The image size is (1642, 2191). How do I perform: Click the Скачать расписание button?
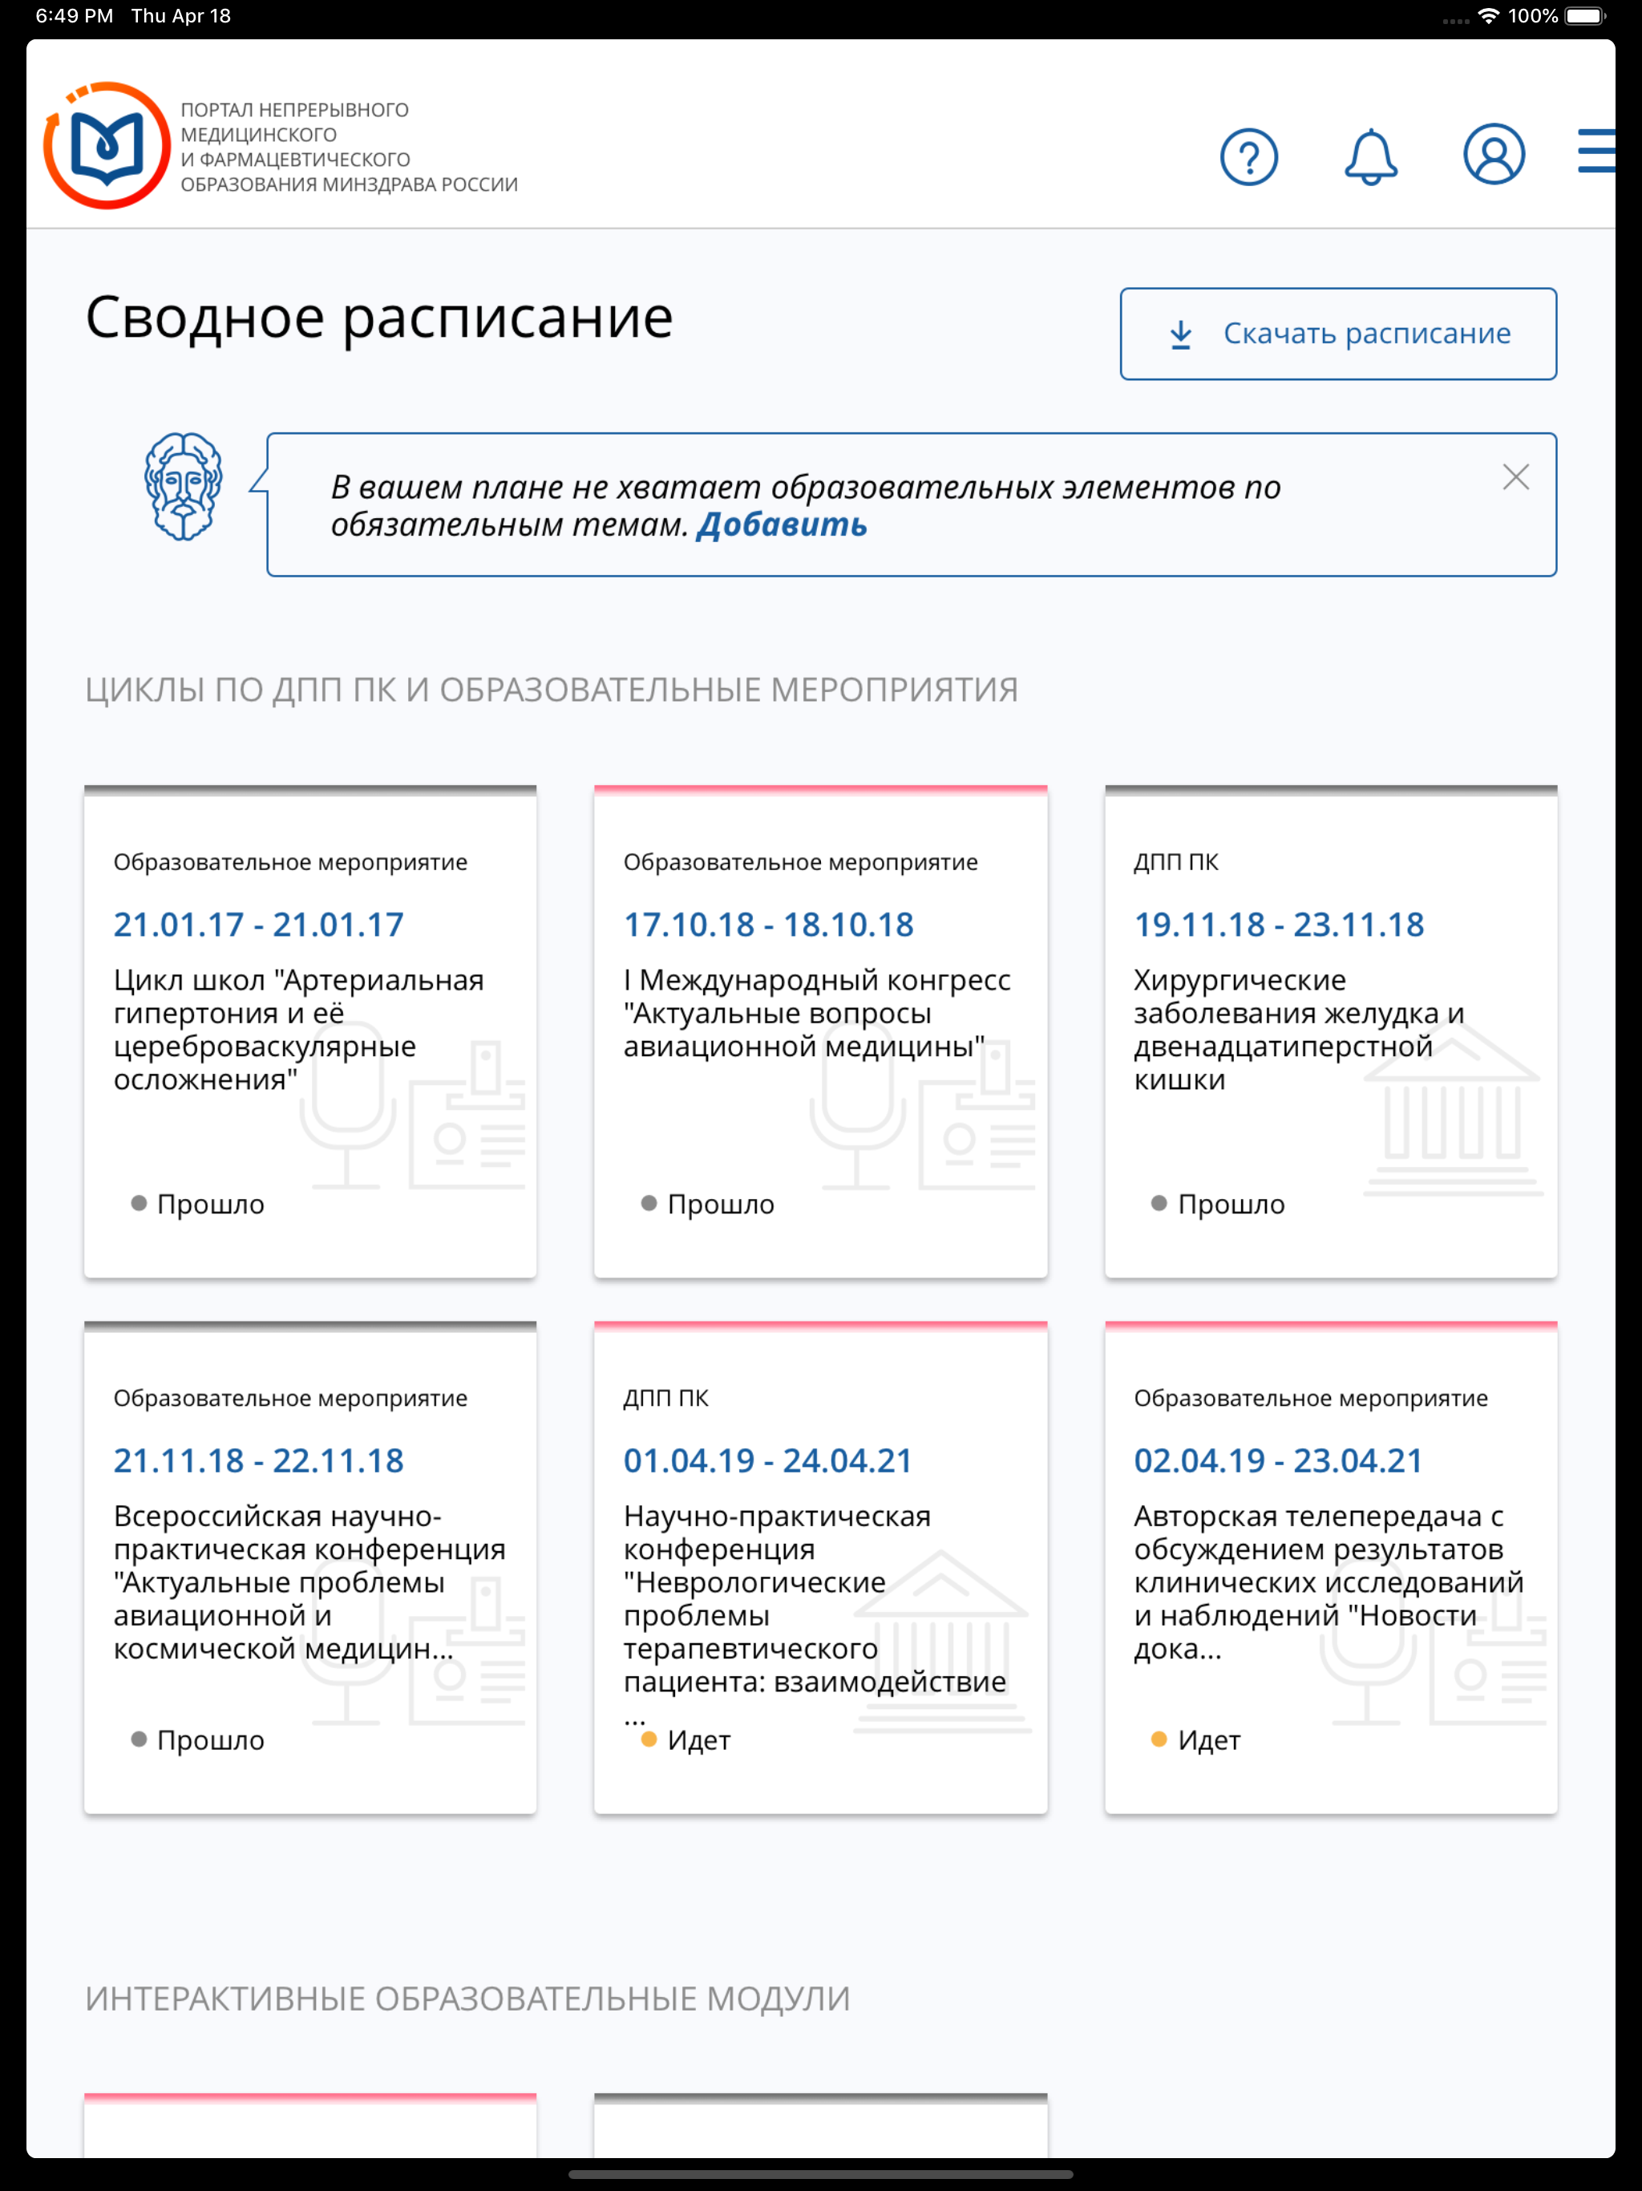point(1338,334)
